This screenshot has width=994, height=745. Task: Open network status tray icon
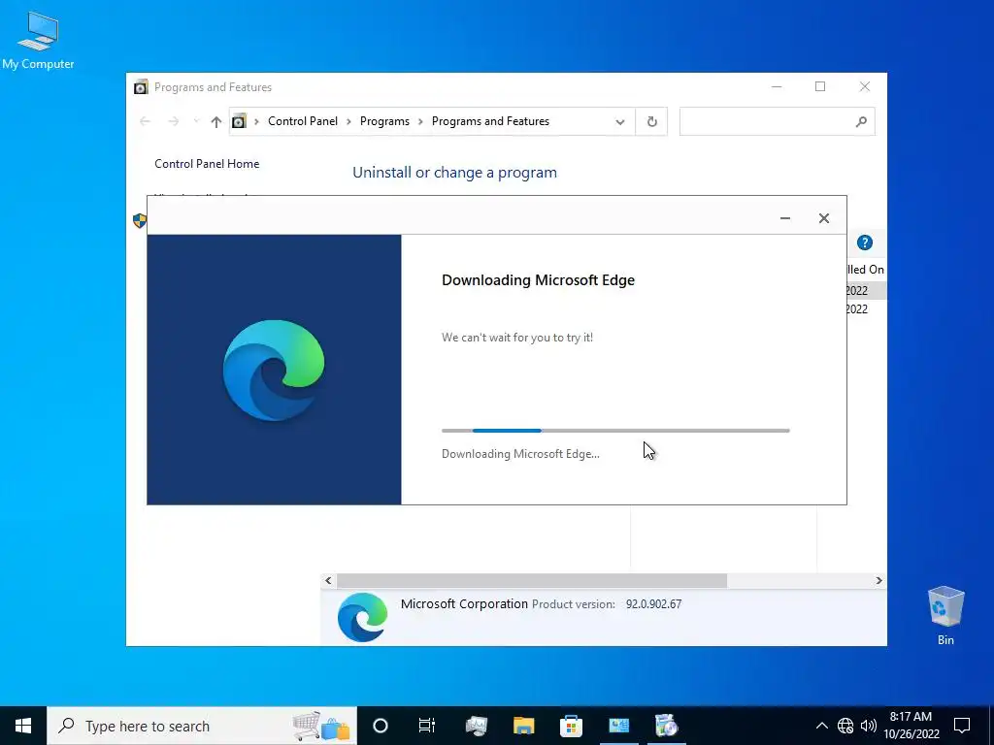click(x=845, y=726)
